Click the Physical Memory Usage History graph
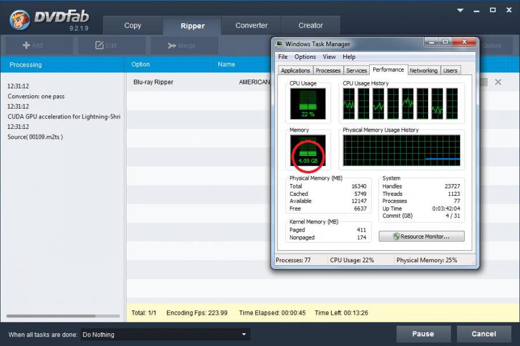Viewport: 520px width, 346px height. click(x=402, y=150)
